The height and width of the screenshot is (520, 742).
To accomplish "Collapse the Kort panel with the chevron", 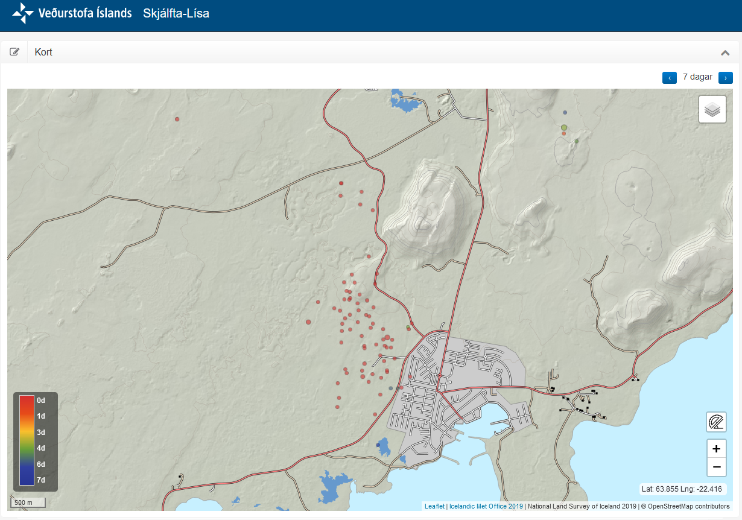I will pos(725,52).
